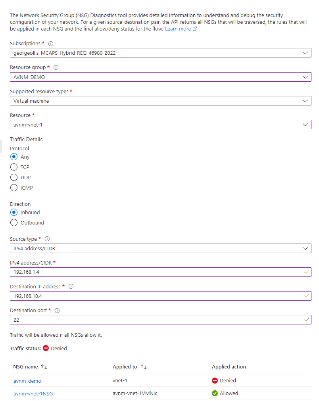Open the Source type dropdown
The image size is (319, 401).
click(x=160, y=248)
